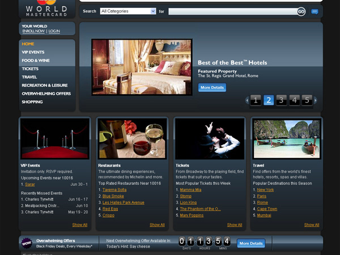Screen dimensions: 340x255
Task: Click the dancer Tickets image
Action: point(210,139)
